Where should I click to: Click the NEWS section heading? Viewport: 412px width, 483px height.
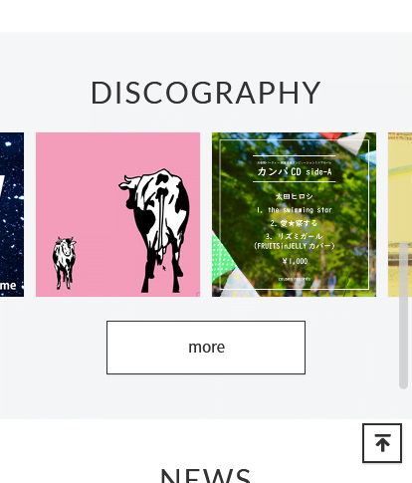206,475
